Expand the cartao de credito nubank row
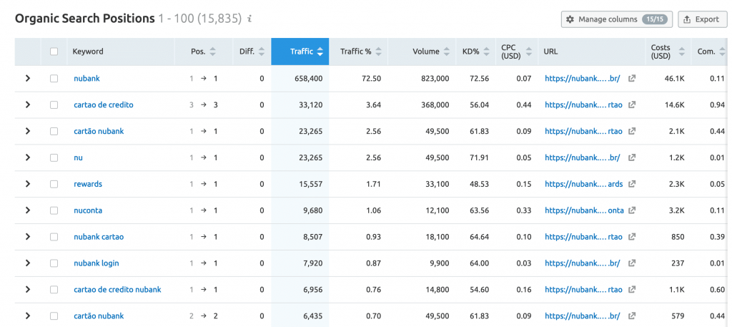This screenshot has height=327, width=732. pos(28,290)
